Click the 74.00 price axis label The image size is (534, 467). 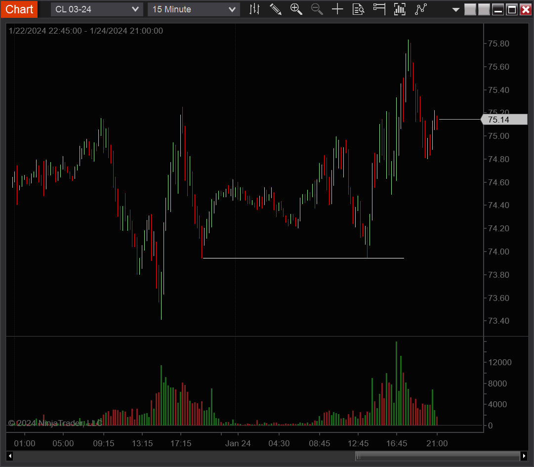click(x=498, y=252)
